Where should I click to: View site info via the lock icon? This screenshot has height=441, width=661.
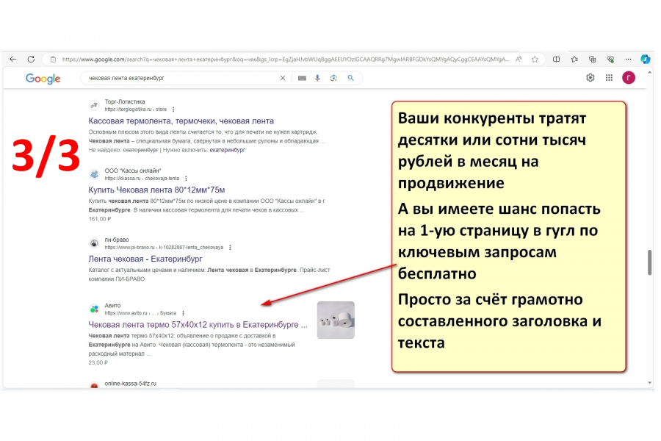click(53, 59)
